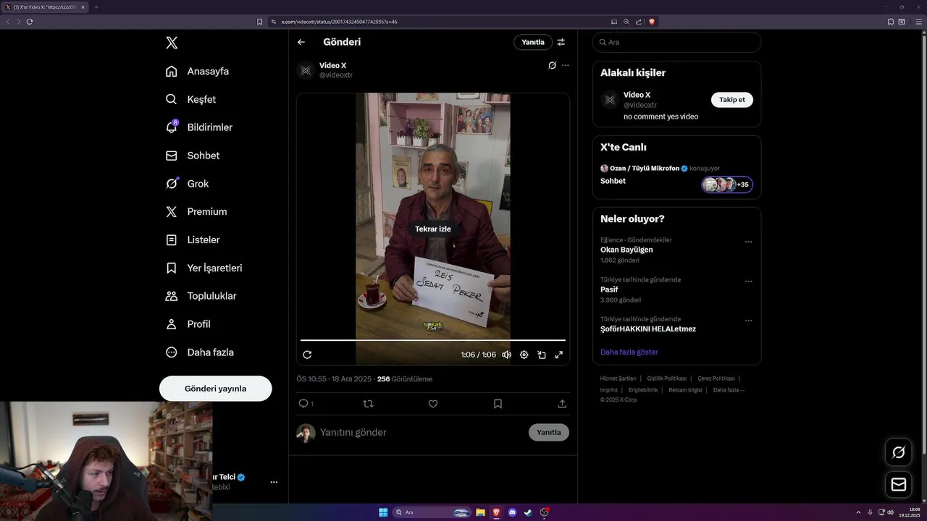Go back using the arrow beside Gönderi
The width and height of the screenshot is (927, 521).
(x=301, y=42)
